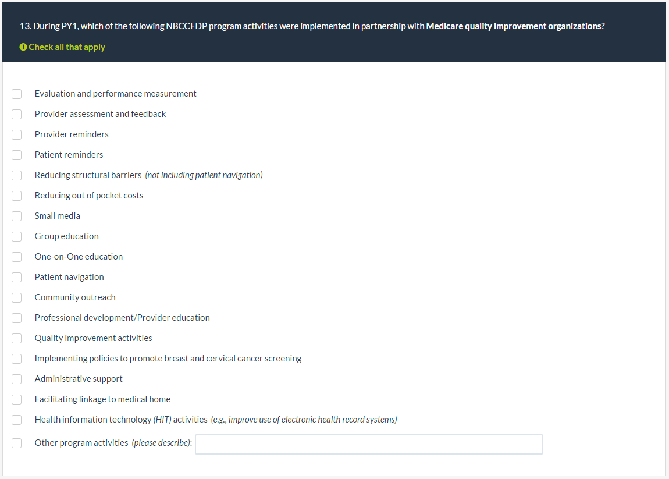
Task: Toggle Other program activities checkbox
Action: pyautogui.click(x=17, y=443)
